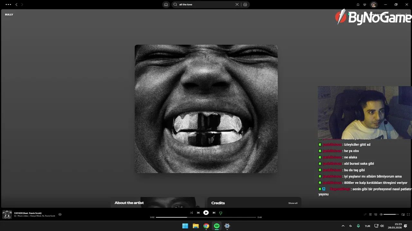Go back with the left arrow
Image resolution: width=412 pixels, height=231 pixels.
(16, 4)
